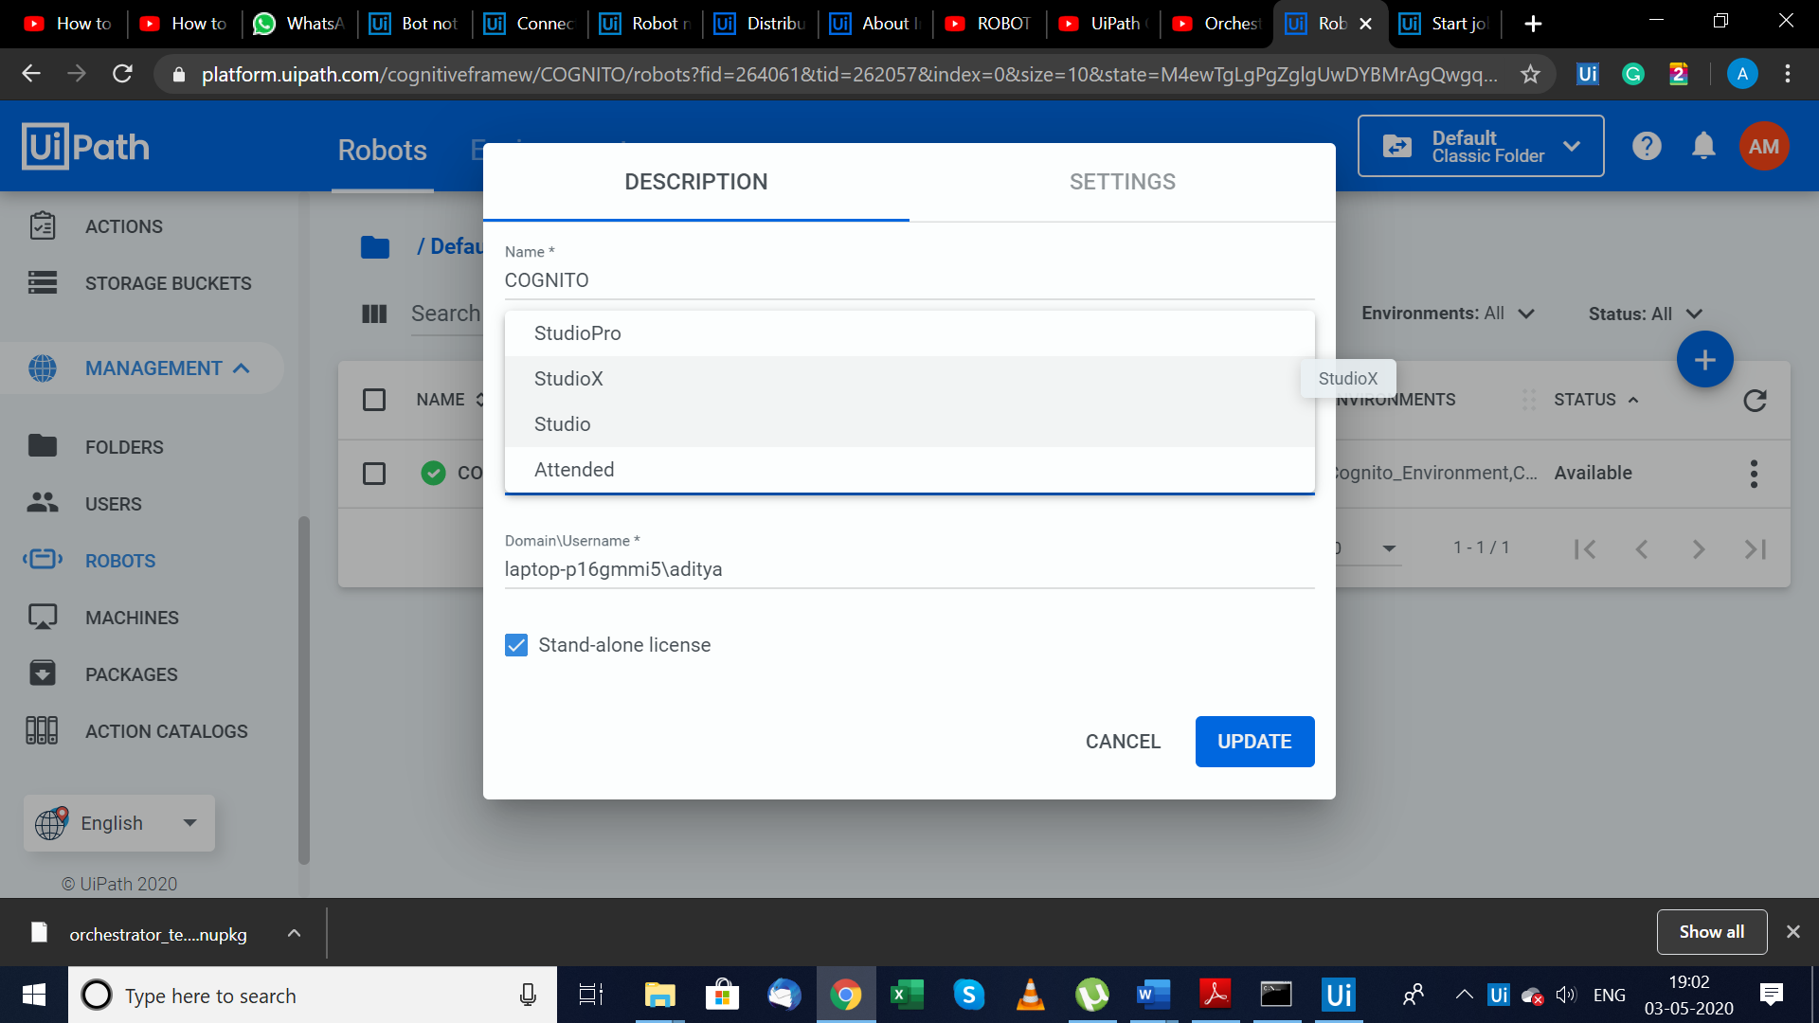Go to the last page of results

click(1756, 549)
